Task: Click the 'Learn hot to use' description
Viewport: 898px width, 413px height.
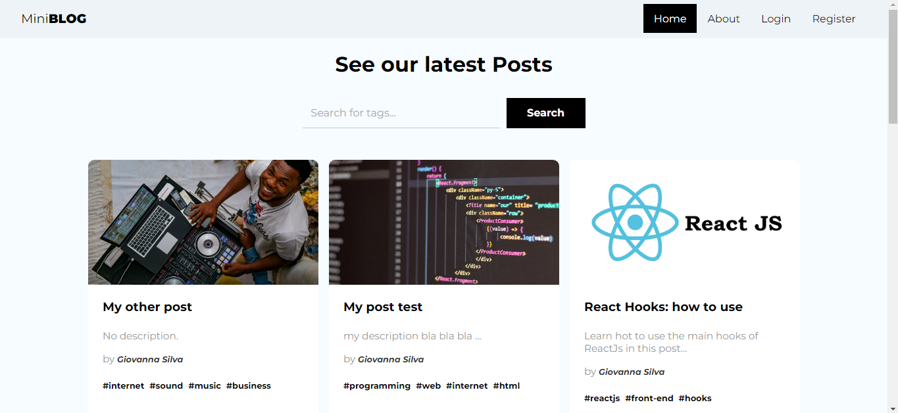Action: click(x=671, y=342)
